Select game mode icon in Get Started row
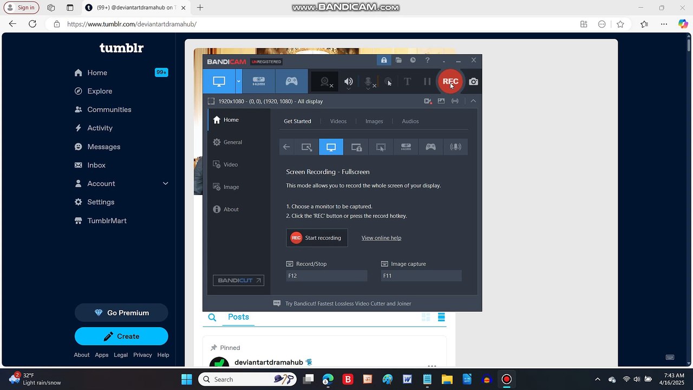Viewport: 693px width, 390px height. click(x=430, y=147)
